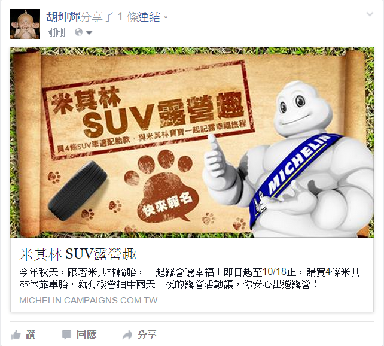Click the 剛剛 timestamp link
Image resolution: width=384 pixels, height=346 pixels.
[x=56, y=32]
